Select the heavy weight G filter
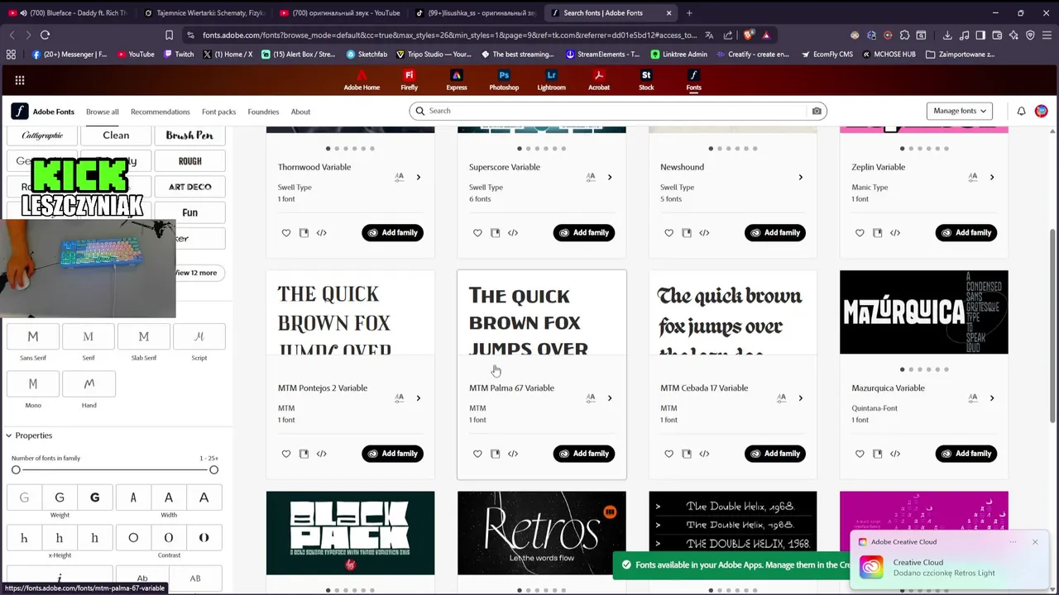Screen dimensions: 1059x595 (94, 497)
